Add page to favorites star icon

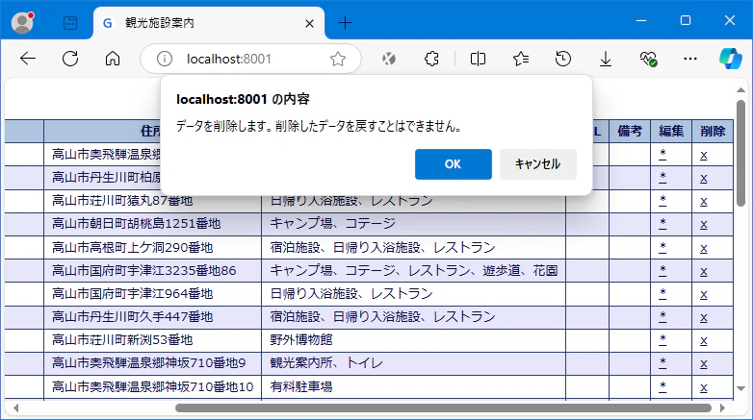click(x=338, y=59)
